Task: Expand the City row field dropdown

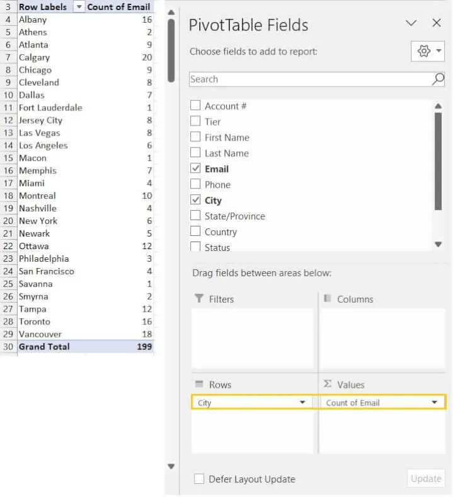Action: [302, 402]
